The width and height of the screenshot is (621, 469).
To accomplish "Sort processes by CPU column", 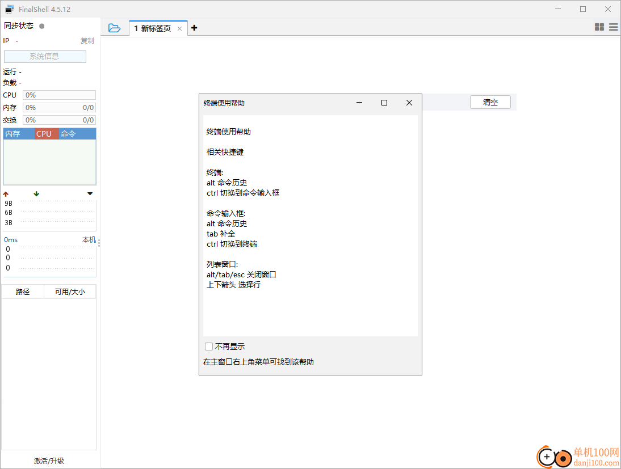I will (47, 134).
